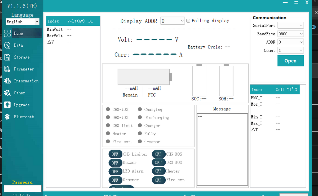This screenshot has width=318, height=196.
Task: Click the Fire ext. status indicator
Action: pos(108,141)
